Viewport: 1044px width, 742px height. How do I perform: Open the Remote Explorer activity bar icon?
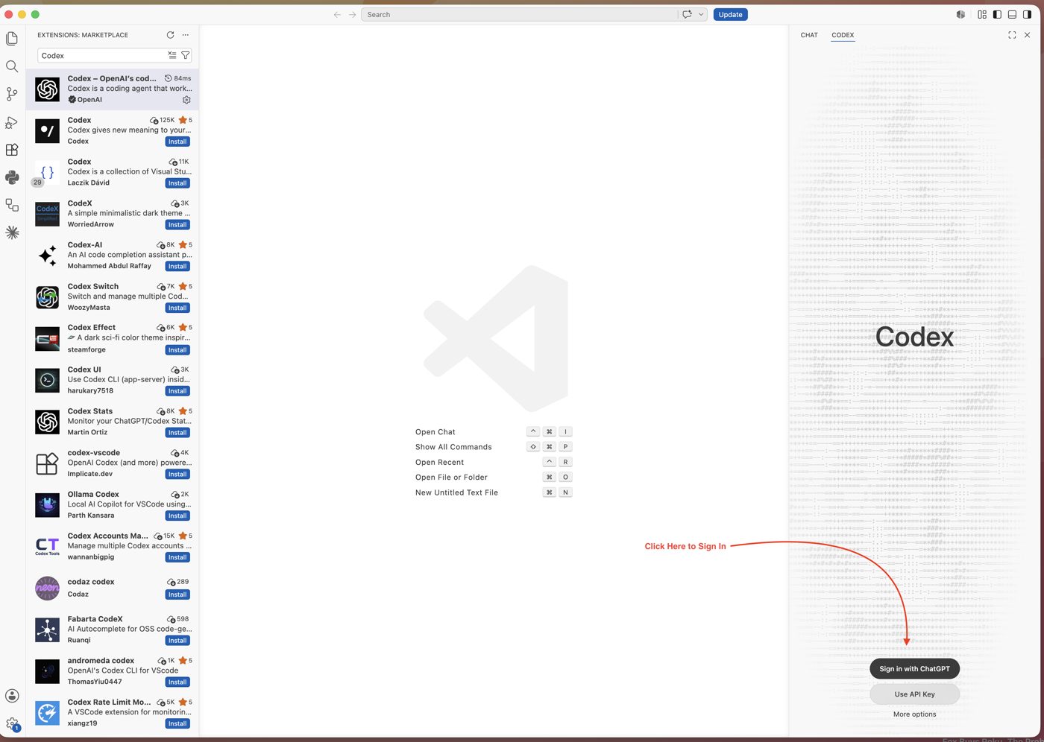[x=12, y=205]
